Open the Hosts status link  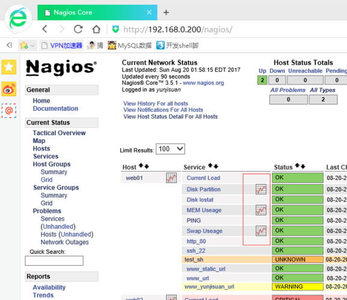[41, 149]
